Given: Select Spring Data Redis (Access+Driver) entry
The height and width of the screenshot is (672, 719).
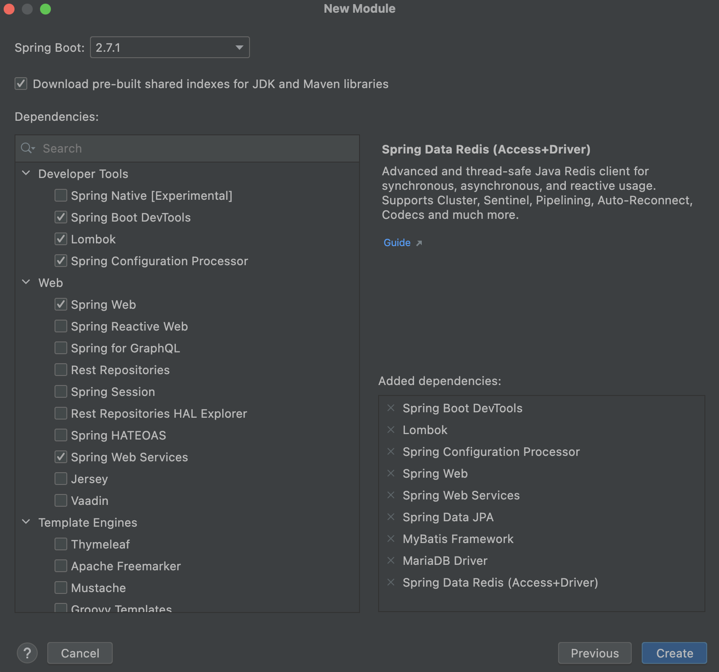Looking at the screenshot, I should tap(500, 582).
